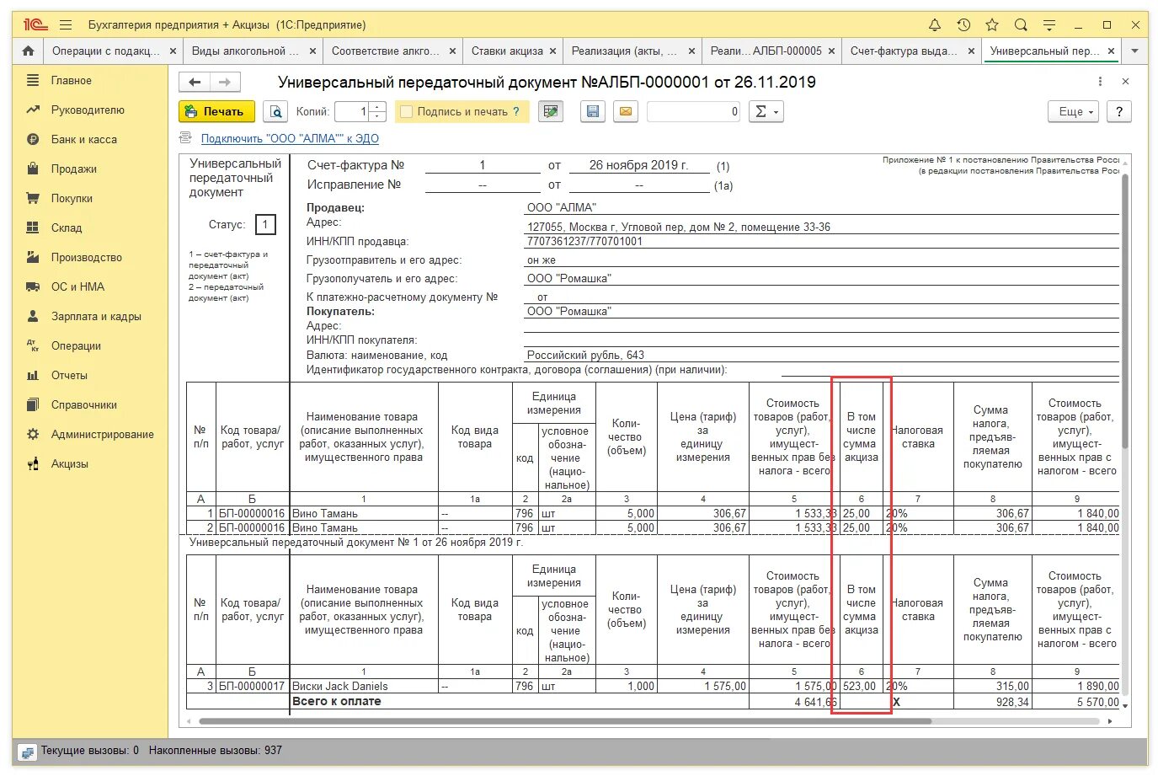The height and width of the screenshot is (776, 1158).
Task: Open the 1C main menu hamburger icon
Action: click(x=67, y=24)
